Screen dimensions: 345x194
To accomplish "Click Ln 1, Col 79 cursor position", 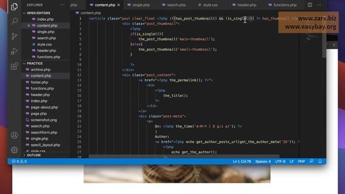I will (x=242, y=162).
